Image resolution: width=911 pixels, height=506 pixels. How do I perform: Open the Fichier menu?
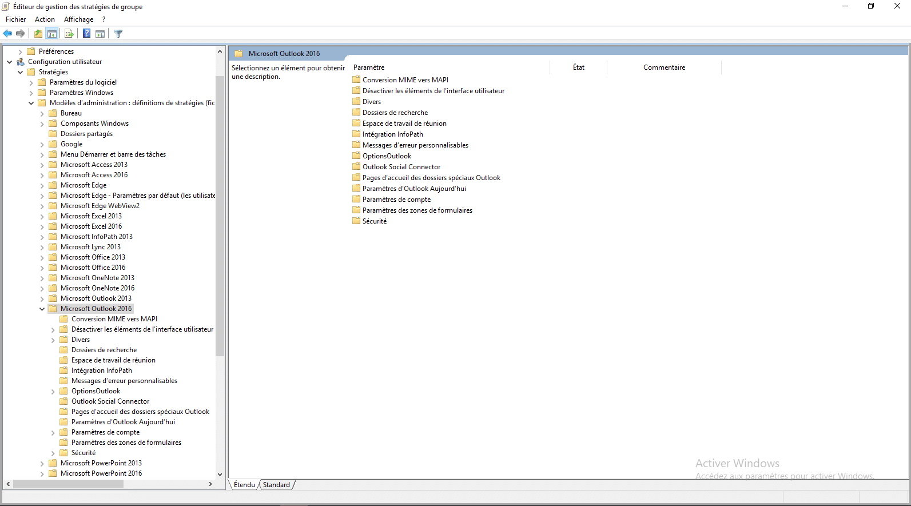coord(15,19)
